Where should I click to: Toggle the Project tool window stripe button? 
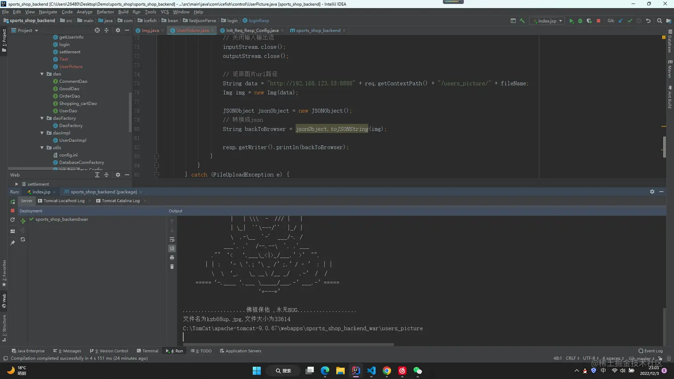tap(4, 40)
